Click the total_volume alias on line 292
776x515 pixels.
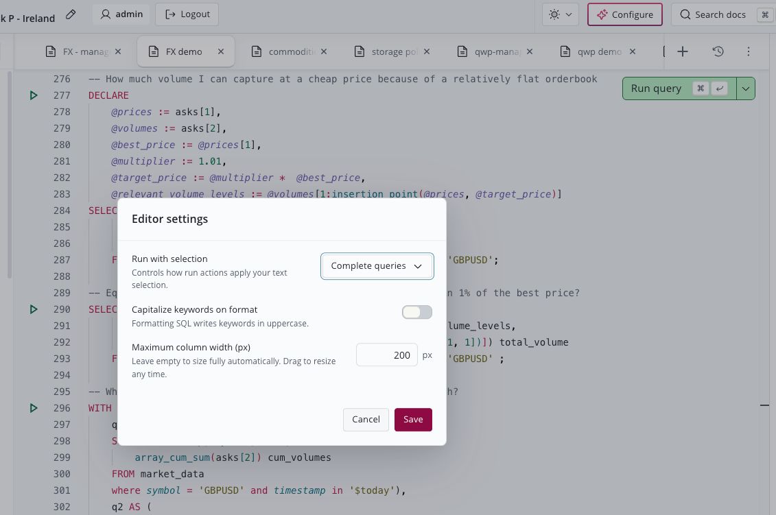(534, 342)
